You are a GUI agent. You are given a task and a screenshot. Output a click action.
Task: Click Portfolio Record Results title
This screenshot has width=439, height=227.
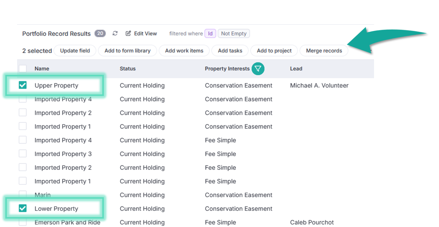[56, 34]
